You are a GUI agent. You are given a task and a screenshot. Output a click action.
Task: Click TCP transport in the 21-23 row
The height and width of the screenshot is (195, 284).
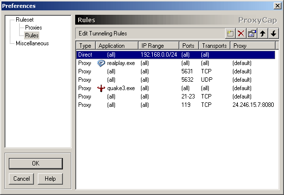tap(206, 97)
